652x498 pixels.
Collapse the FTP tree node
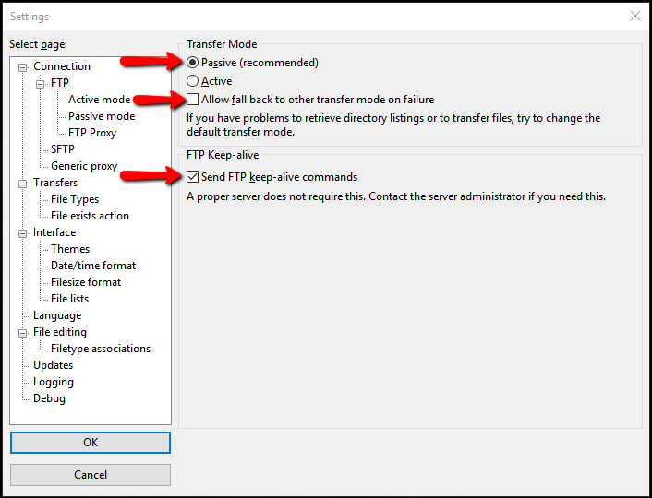(x=42, y=83)
